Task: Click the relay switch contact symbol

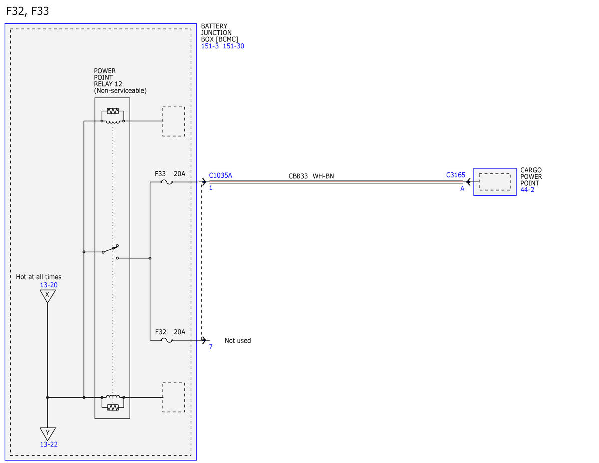Action: (110, 251)
